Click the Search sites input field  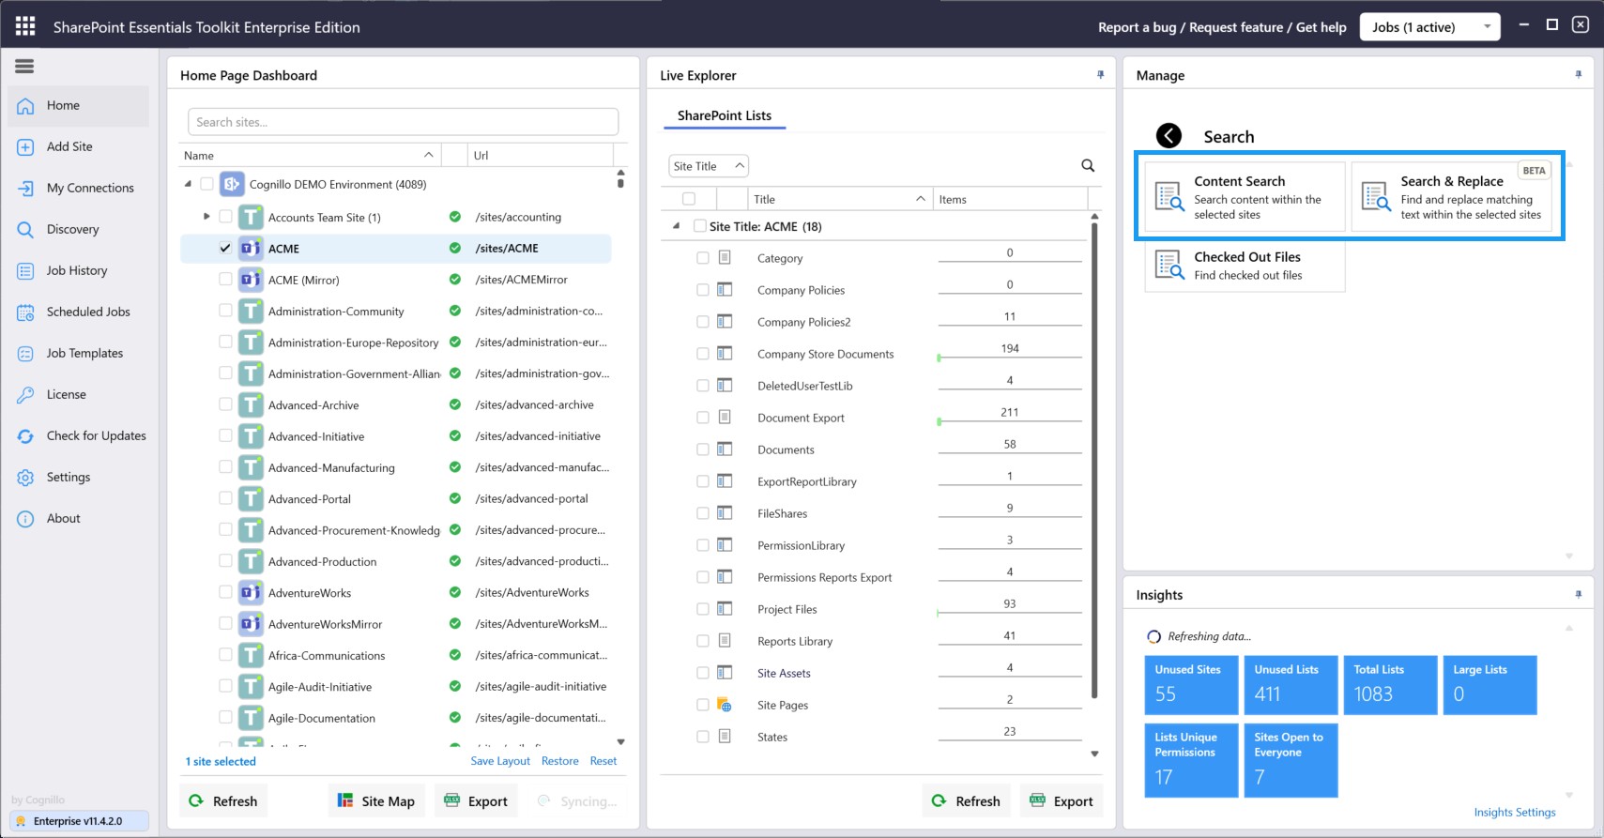click(x=404, y=122)
